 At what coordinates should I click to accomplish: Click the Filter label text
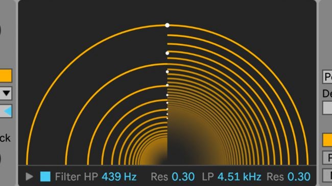[x=68, y=177]
